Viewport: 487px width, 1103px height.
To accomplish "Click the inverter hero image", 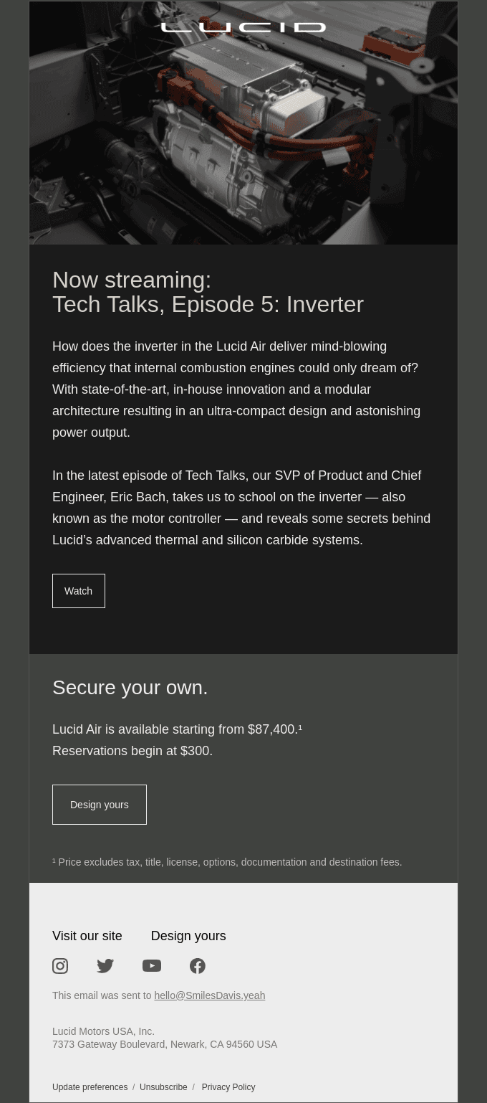I will point(243,123).
